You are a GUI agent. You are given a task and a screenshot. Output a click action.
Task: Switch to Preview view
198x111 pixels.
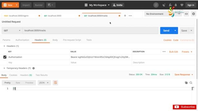(x=29, y=83)
